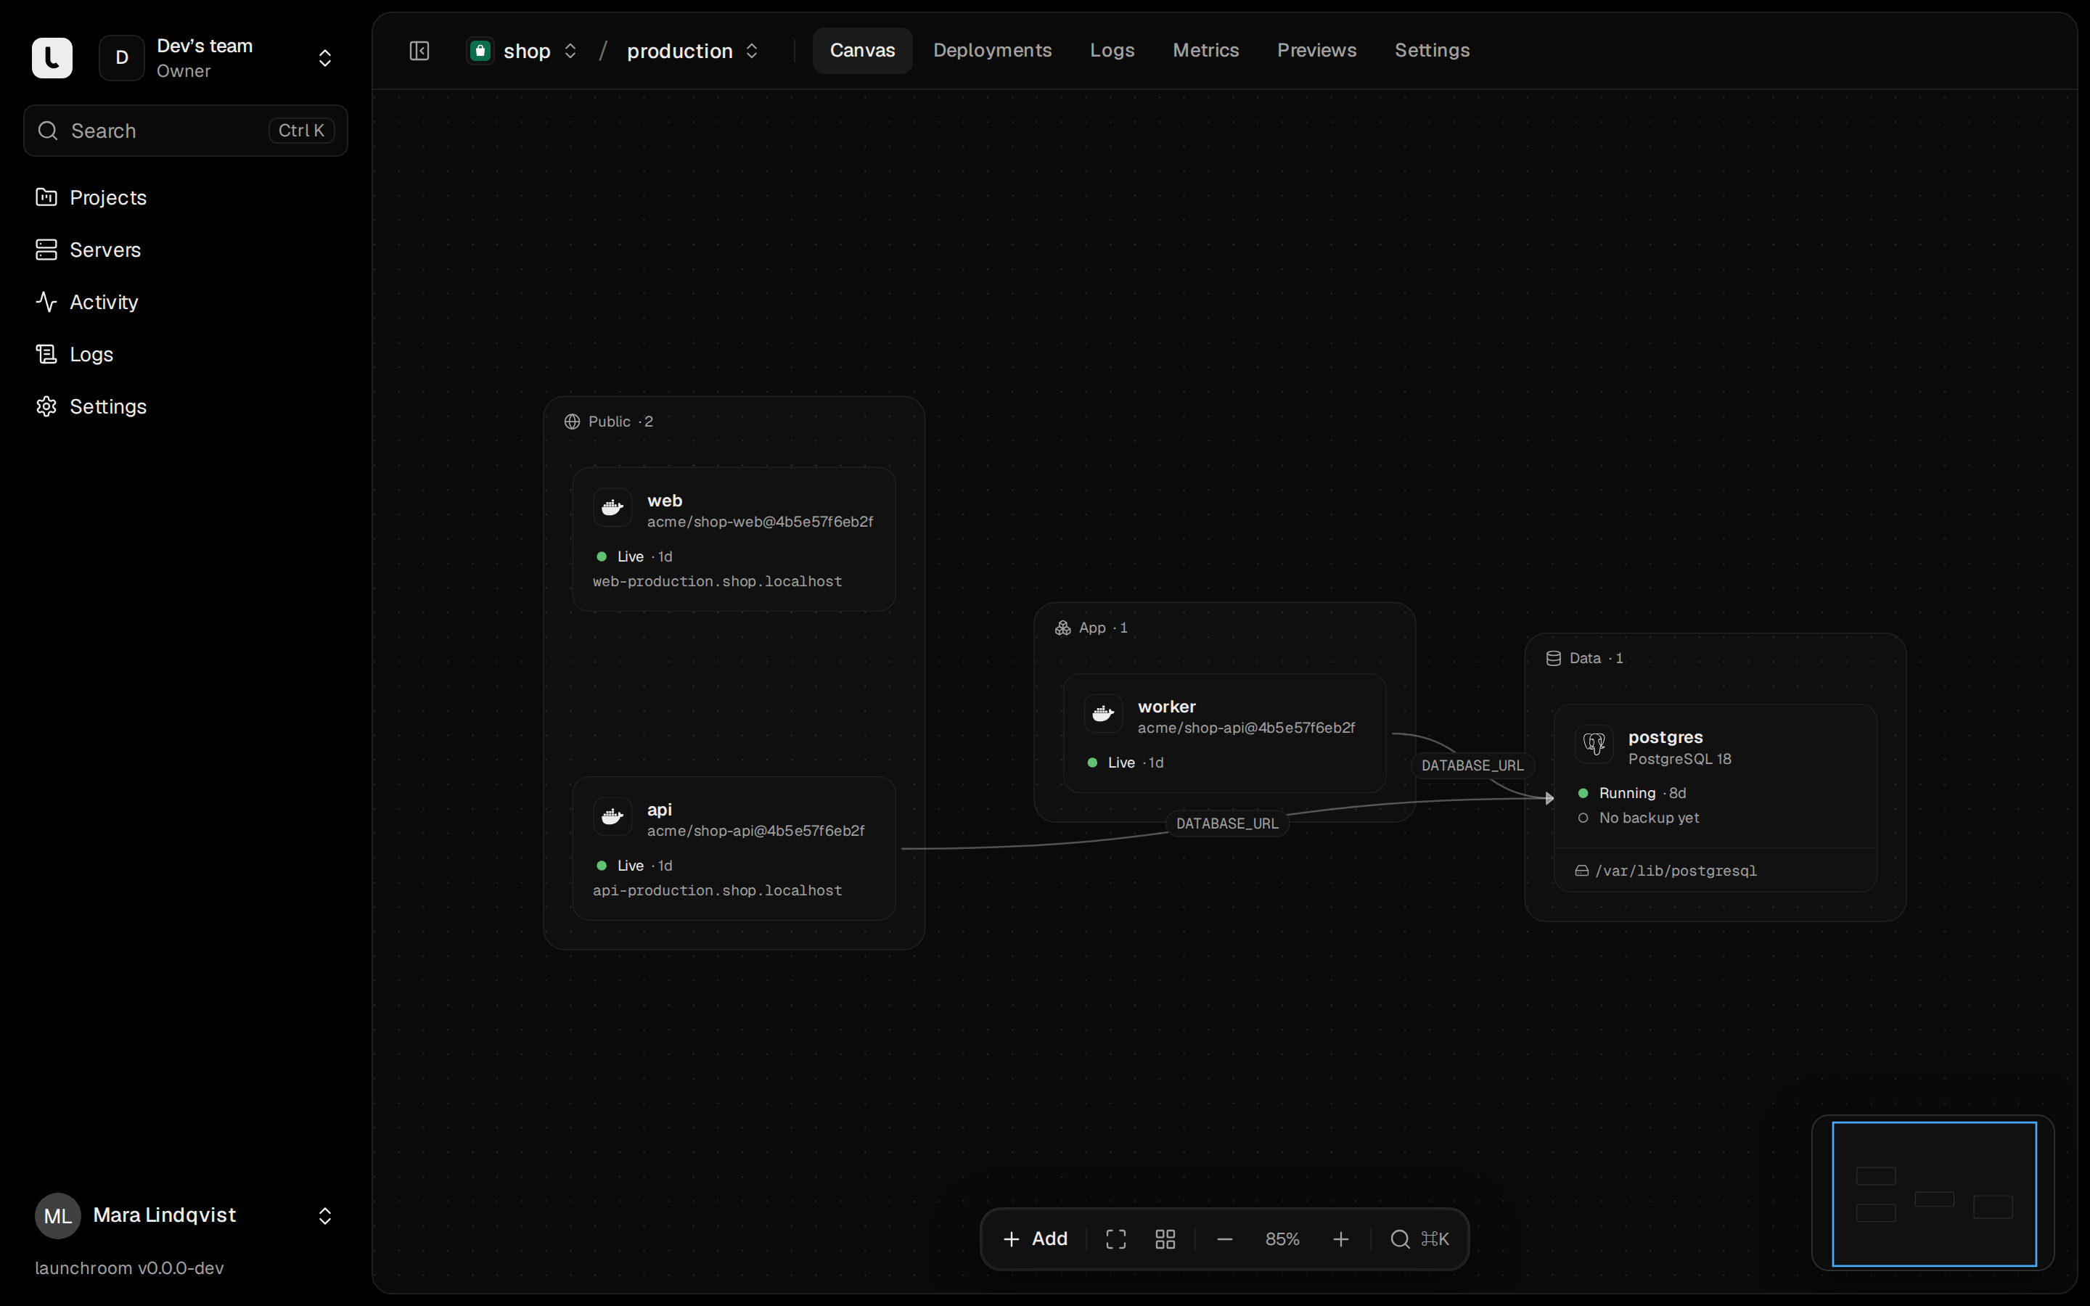Click the volume disk icon by /var/lib/postgresql
This screenshot has height=1306, width=2090.
[x=1581, y=871]
